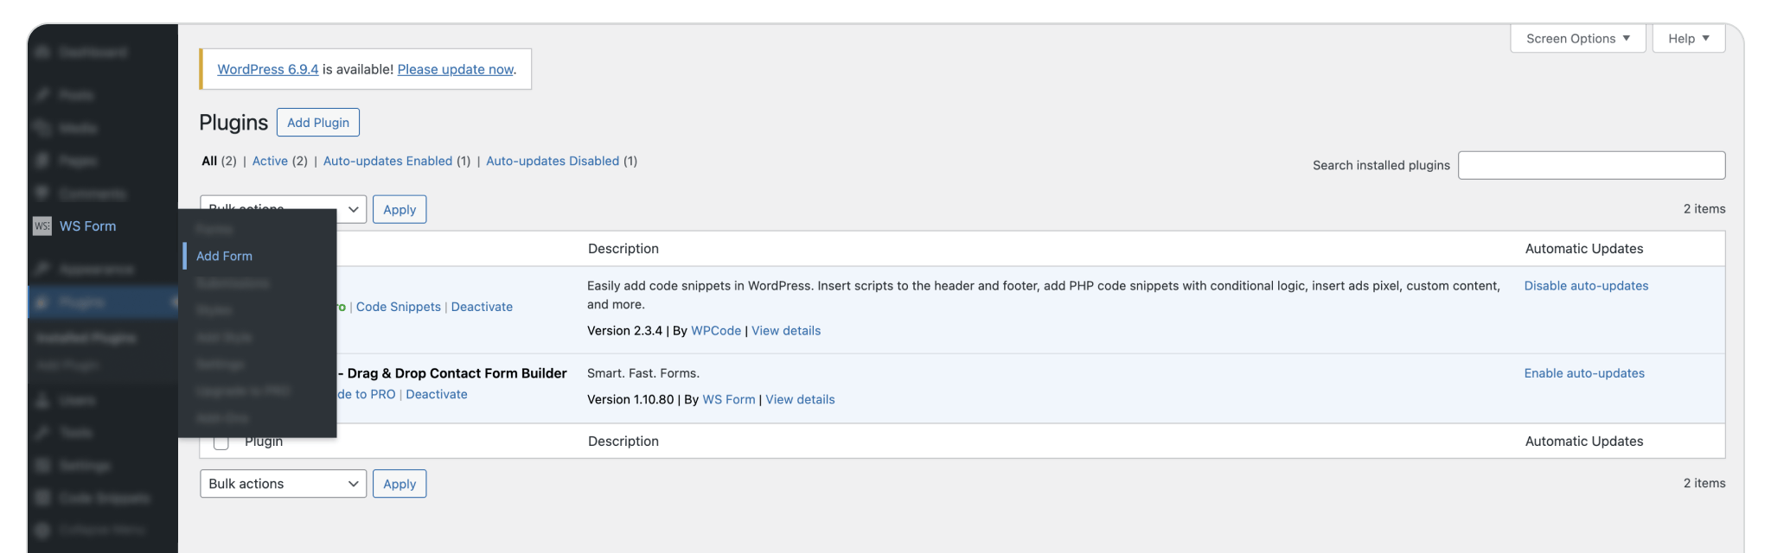This screenshot has height=553, width=1771.
Task: Click the 'Smart. Fast. Forms.' description text
Action: 643,373
